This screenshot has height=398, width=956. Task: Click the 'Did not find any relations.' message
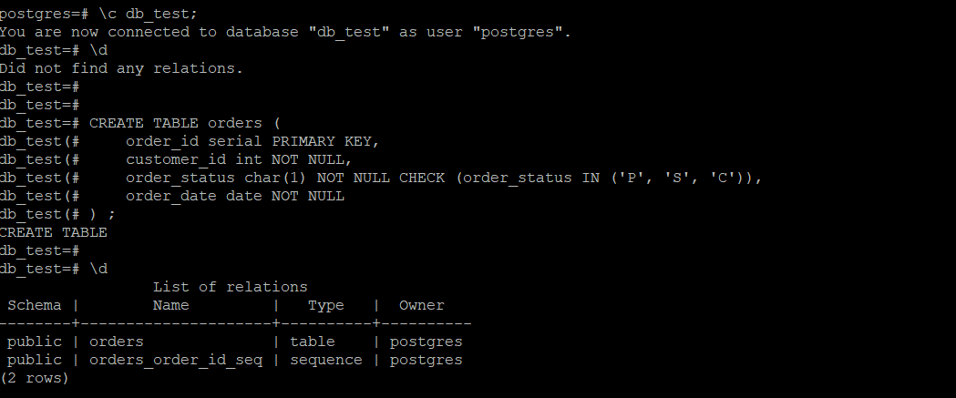click(x=121, y=68)
